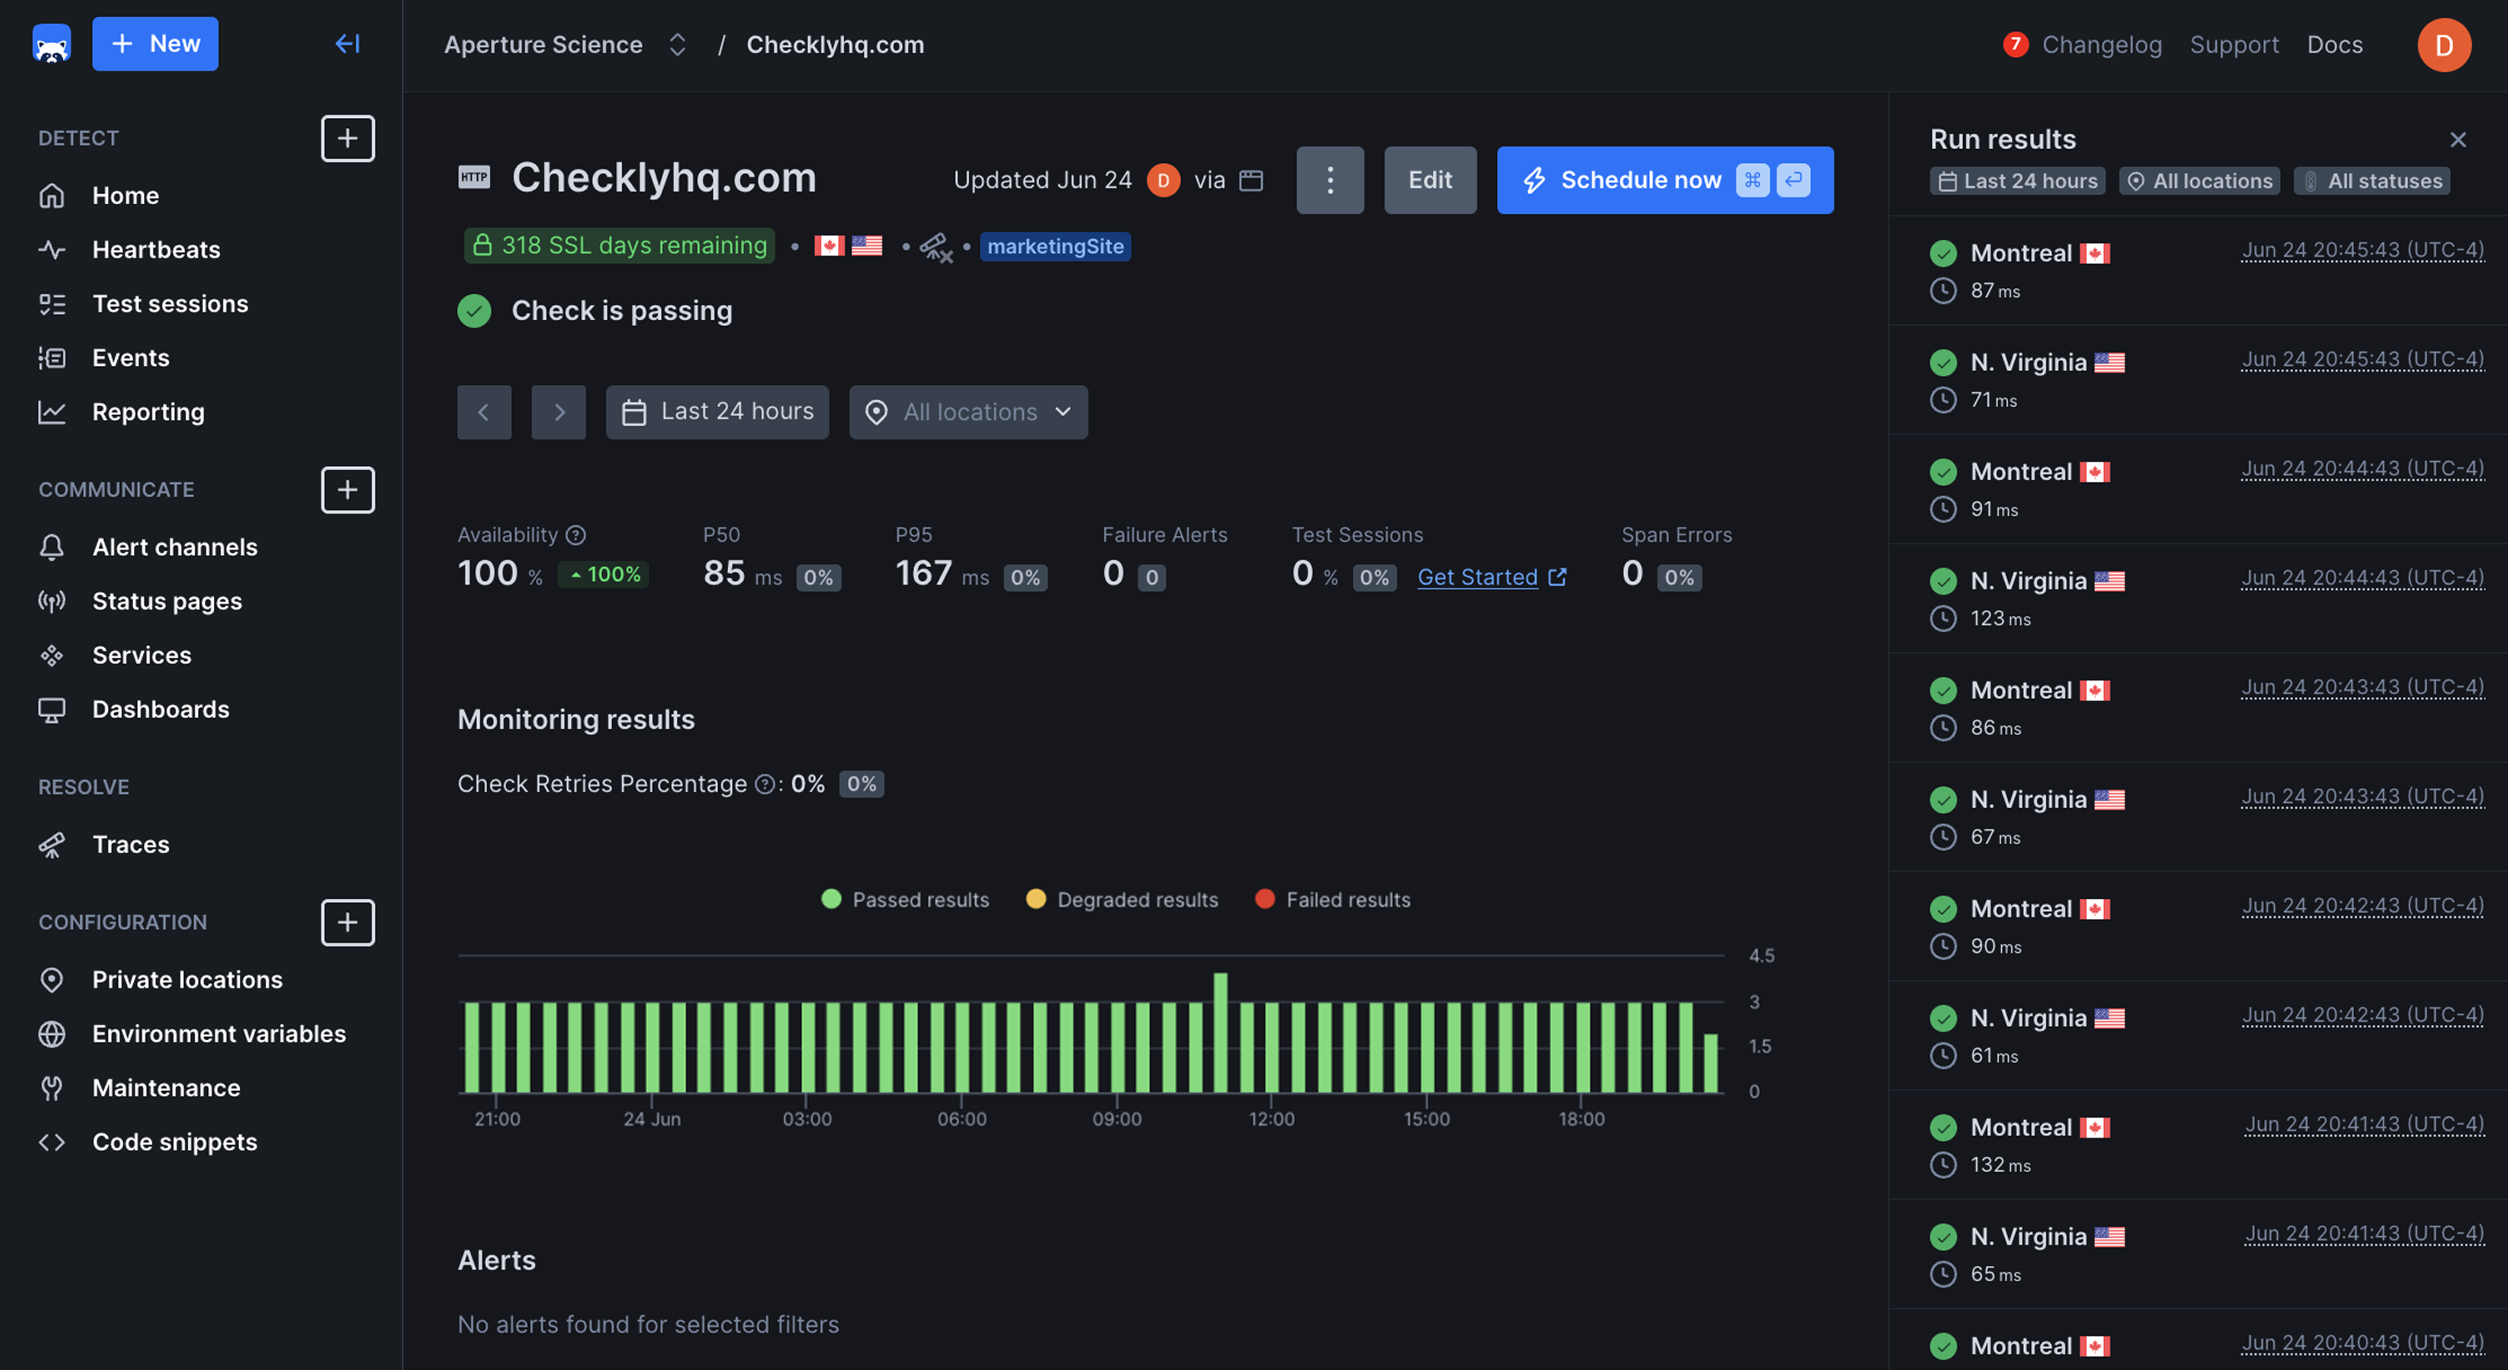Toggle Degraded results in the chart legend
This screenshot has width=2508, height=1370.
pyautogui.click(x=1121, y=899)
